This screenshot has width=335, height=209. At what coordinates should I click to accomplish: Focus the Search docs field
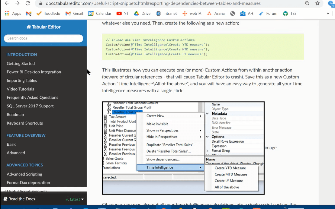point(43,38)
